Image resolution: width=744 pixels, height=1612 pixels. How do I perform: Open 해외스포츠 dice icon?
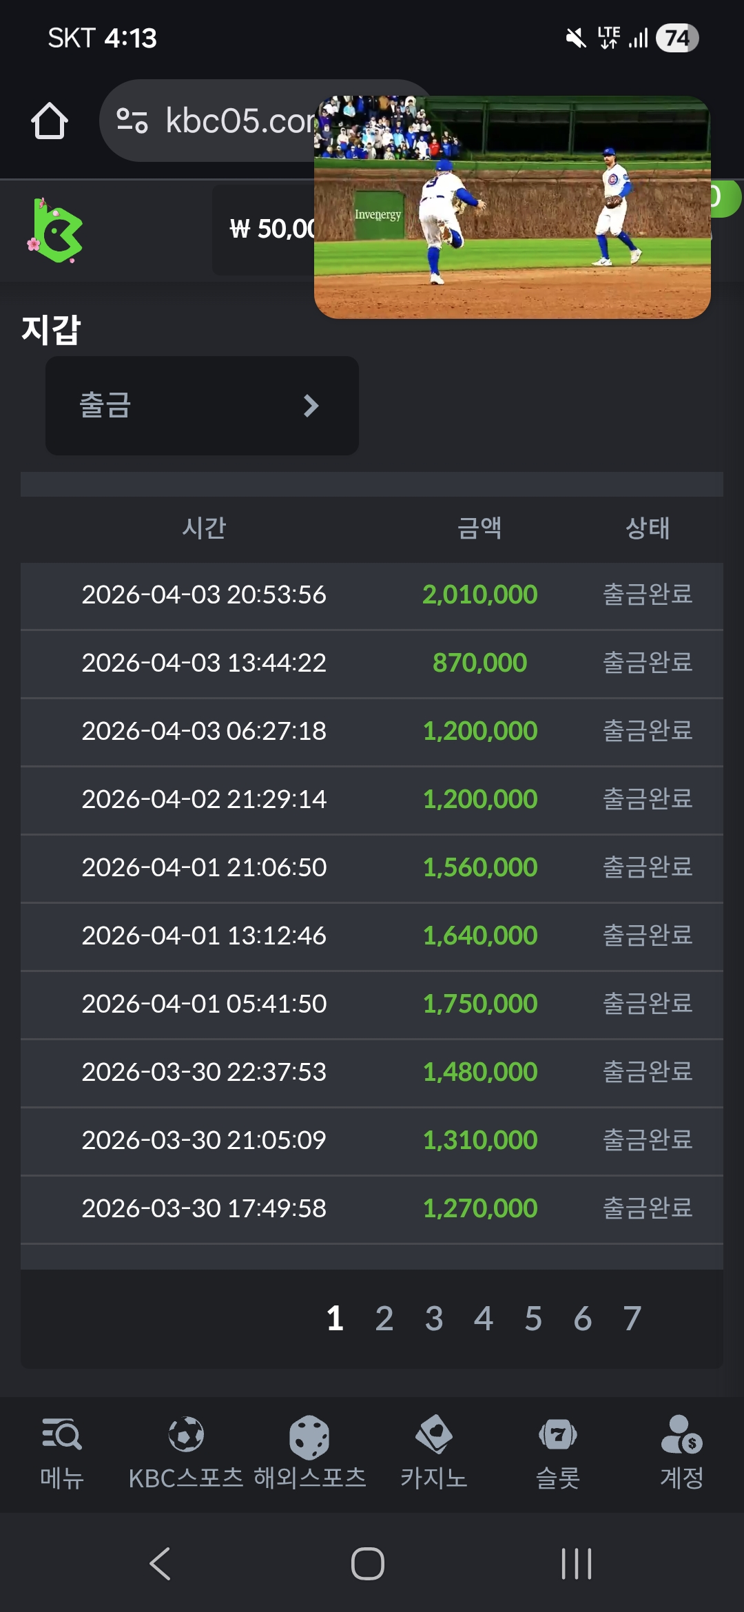(309, 1437)
